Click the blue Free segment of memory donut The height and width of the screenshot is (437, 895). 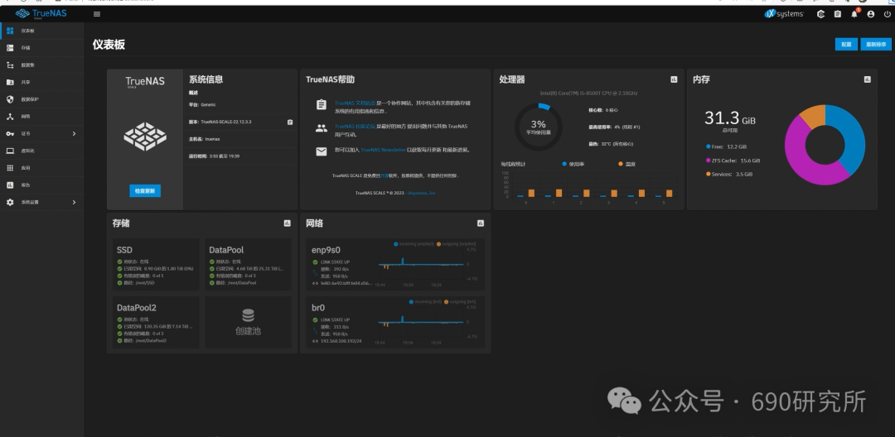coord(850,137)
